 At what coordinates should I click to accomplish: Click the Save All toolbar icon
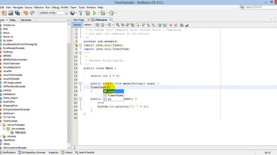17,13
